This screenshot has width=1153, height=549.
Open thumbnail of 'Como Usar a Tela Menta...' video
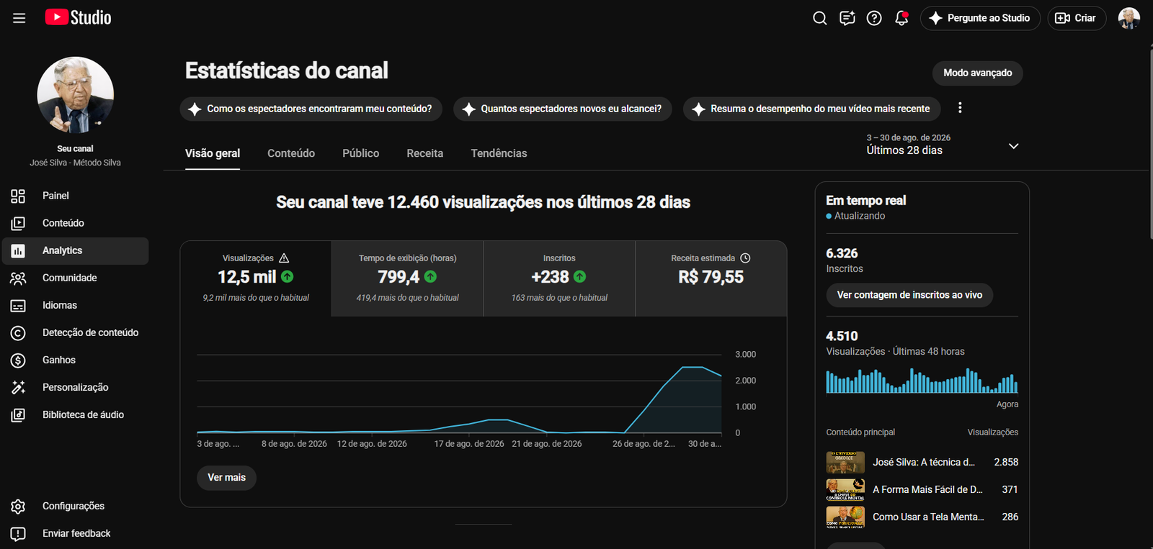845,517
